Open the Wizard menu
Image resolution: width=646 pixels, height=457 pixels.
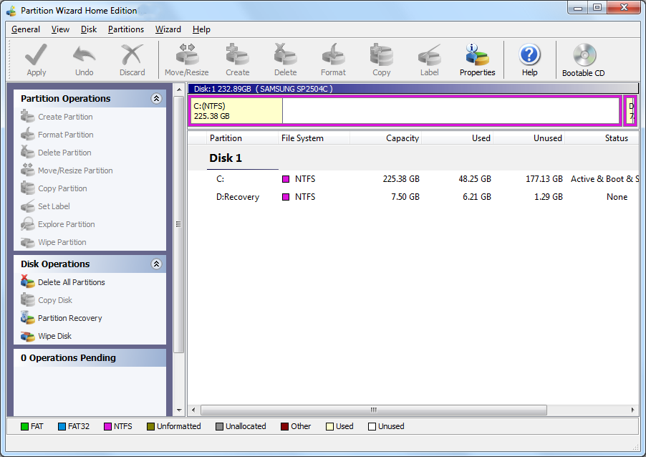point(168,29)
